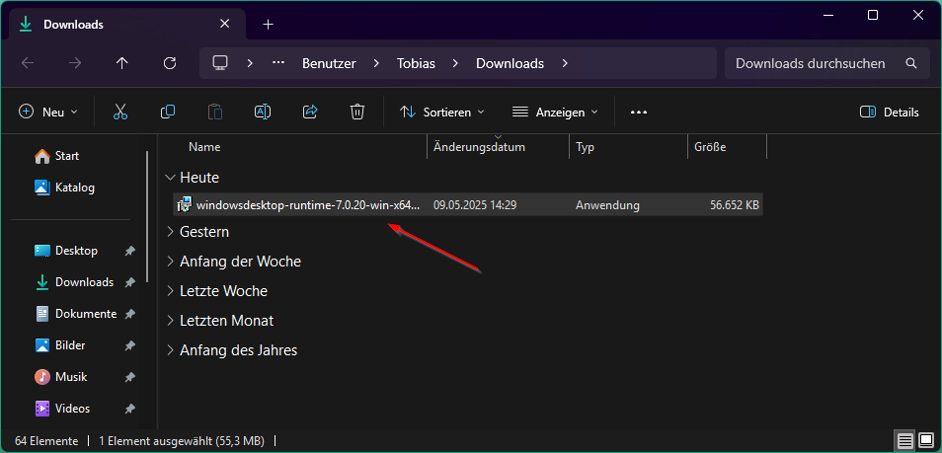Click the windowsdesktop-runtime installer file icon
The width and height of the screenshot is (942, 453).
click(x=185, y=205)
